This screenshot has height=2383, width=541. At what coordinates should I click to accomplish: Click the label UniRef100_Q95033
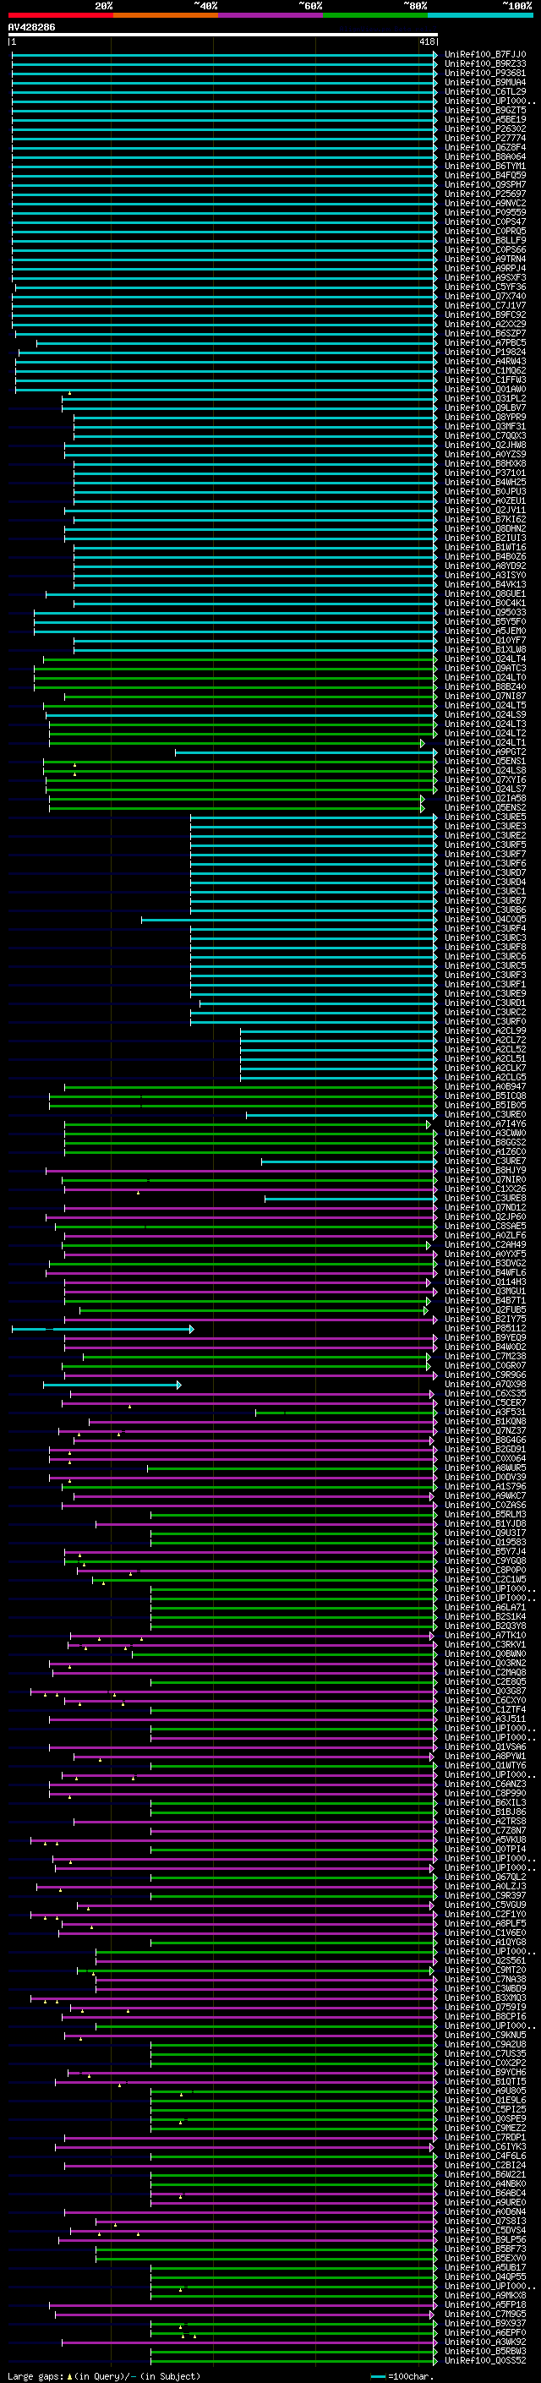(x=484, y=612)
